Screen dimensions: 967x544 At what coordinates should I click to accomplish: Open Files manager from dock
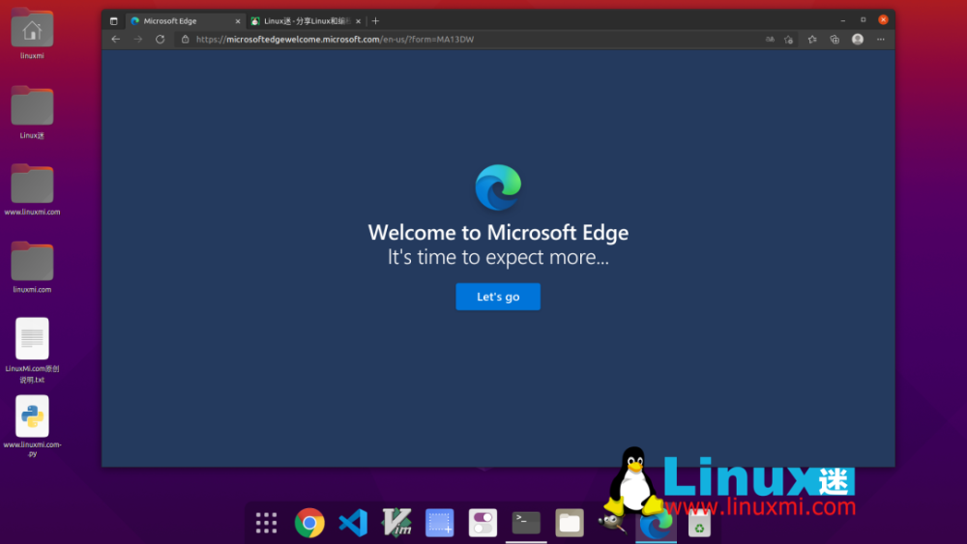[570, 523]
